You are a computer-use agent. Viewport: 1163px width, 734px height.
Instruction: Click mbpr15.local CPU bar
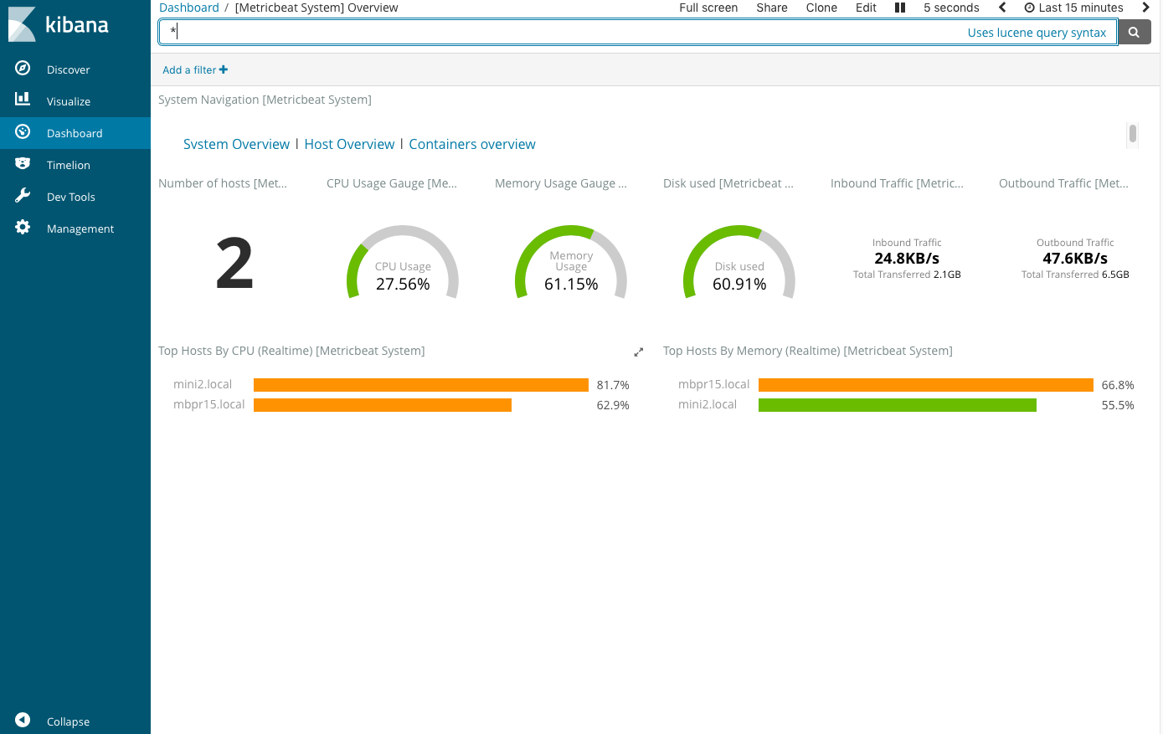383,405
